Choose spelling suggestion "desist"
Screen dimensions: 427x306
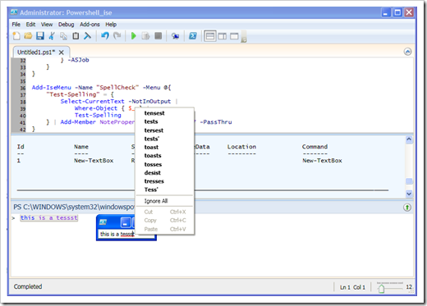[153, 172]
